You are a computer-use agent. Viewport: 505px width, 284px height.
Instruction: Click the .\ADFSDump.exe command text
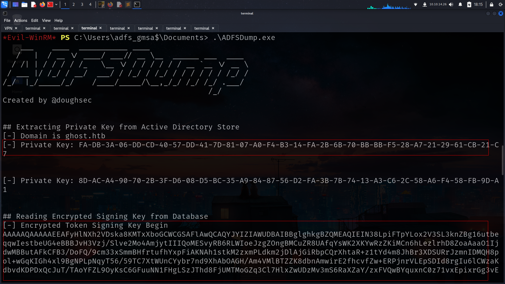[244, 38]
